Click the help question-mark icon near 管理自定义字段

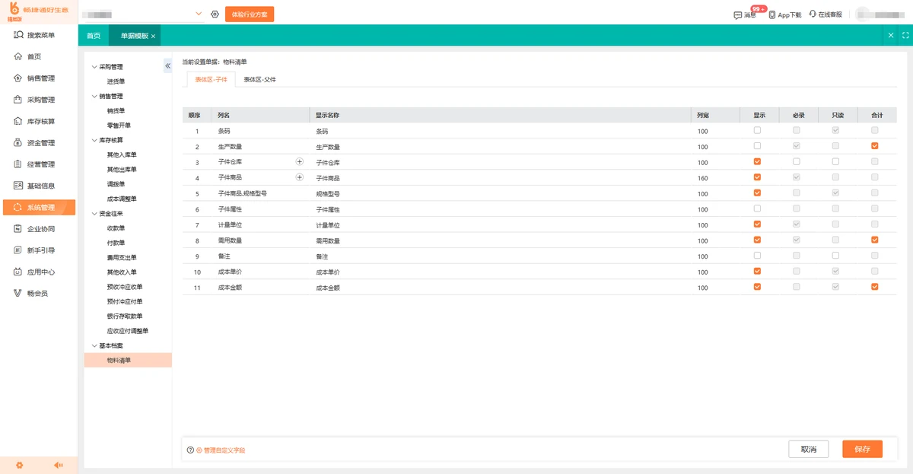190,450
